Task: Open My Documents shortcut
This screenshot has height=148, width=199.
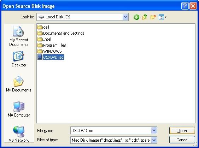Action: tap(19, 84)
